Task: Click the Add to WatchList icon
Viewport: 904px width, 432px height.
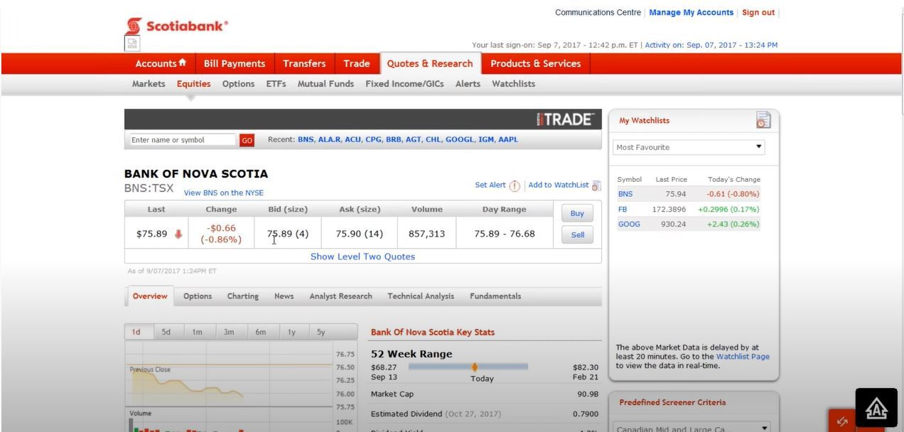Action: (596, 186)
